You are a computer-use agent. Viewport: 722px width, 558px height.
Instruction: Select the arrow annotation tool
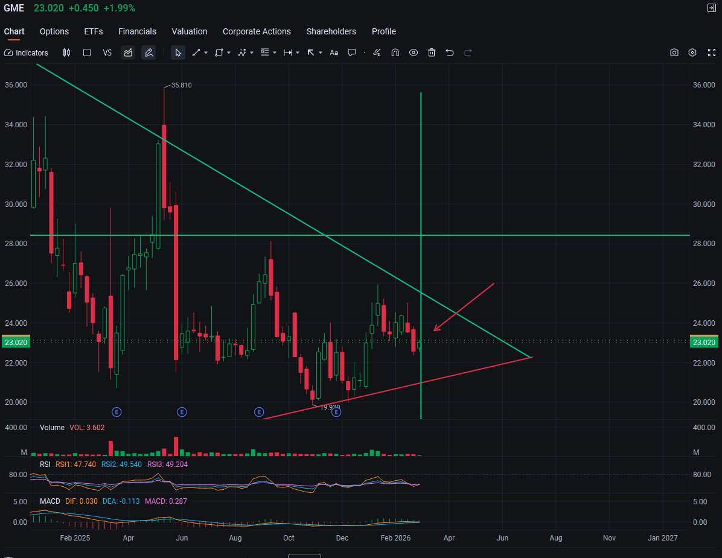pos(311,53)
